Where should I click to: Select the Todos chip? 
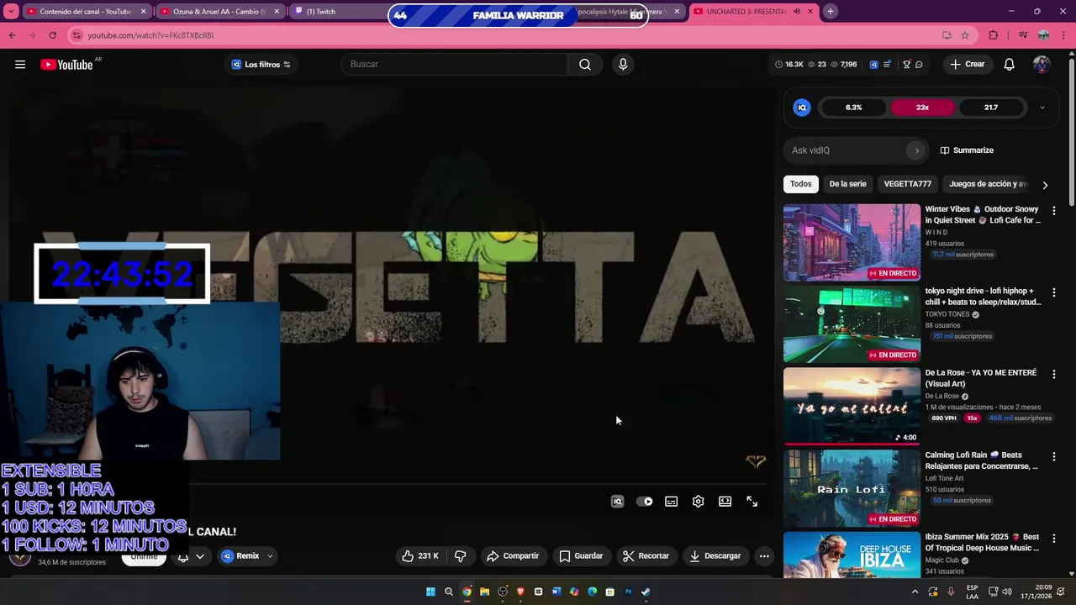click(801, 184)
